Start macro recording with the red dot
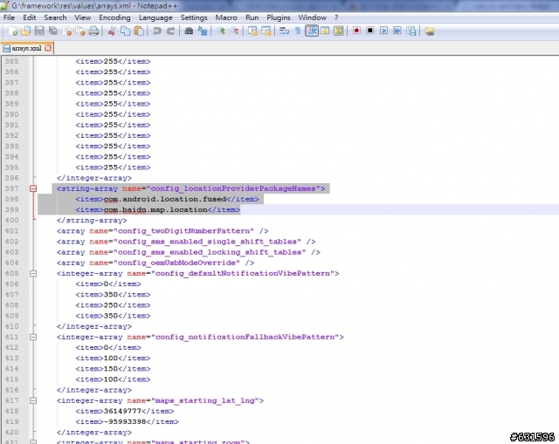This screenshot has height=444, width=559. (356, 31)
